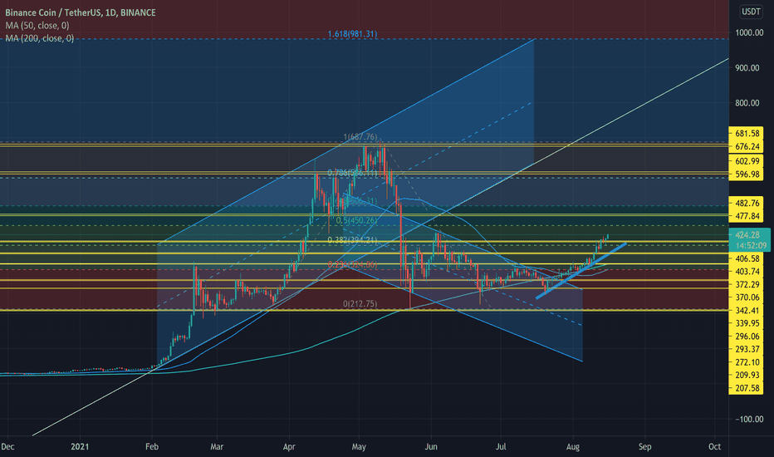Click the 0.5(450.26) Fibonacci label

coord(356,220)
